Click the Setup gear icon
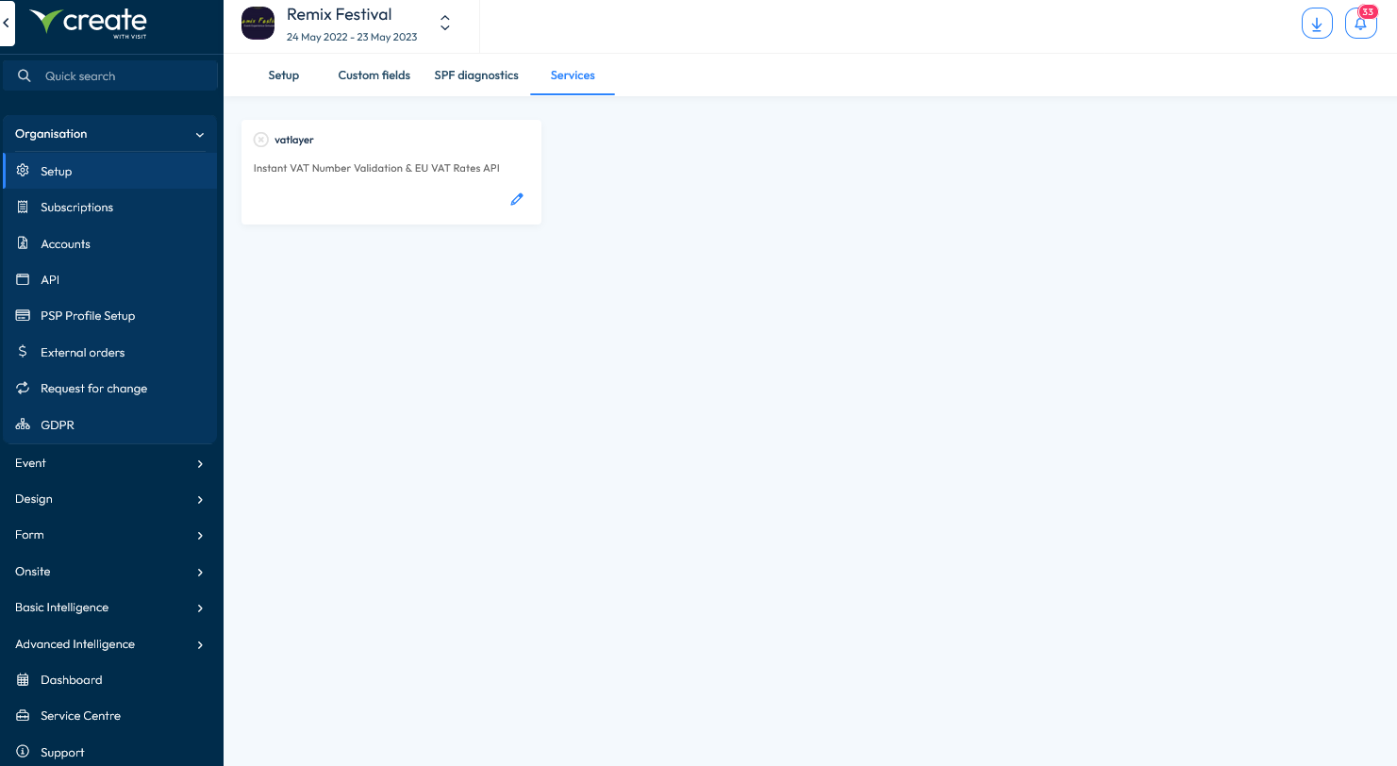This screenshot has height=766, width=1397. 24,171
